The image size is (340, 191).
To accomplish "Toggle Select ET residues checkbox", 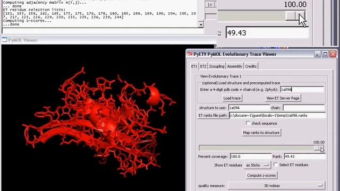I will (276, 165).
